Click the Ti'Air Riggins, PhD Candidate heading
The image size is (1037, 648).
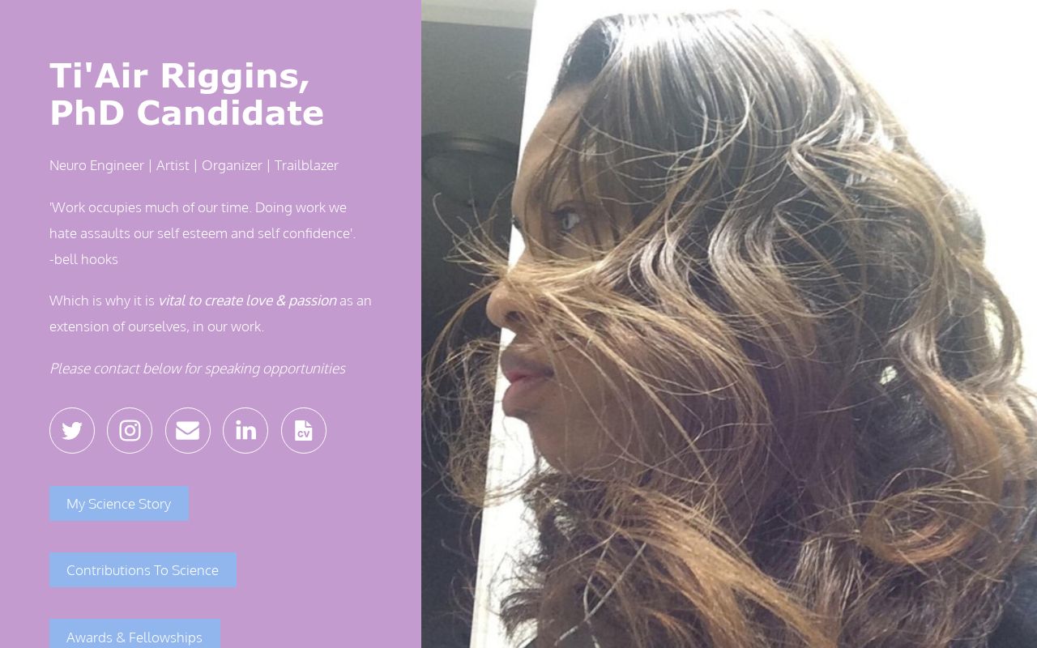tap(187, 95)
